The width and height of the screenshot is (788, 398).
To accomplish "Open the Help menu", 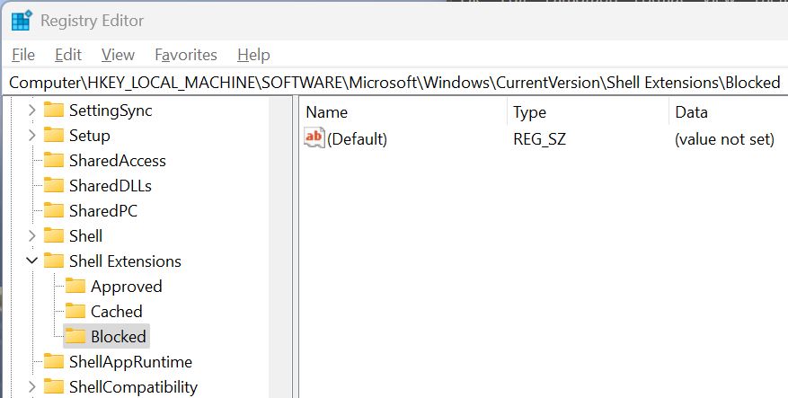I will [253, 54].
